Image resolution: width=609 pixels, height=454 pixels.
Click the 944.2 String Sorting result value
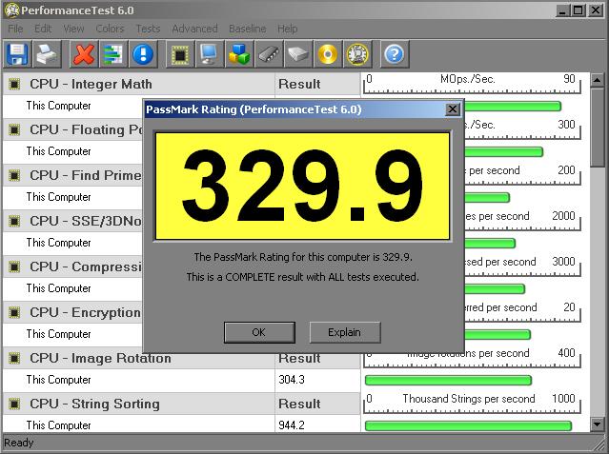pos(292,425)
